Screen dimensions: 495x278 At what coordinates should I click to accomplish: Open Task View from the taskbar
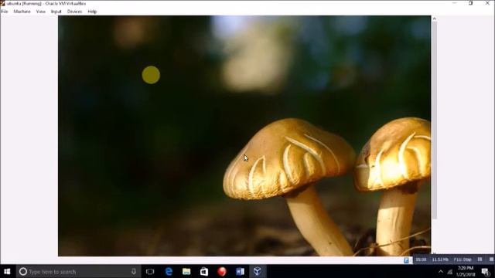pos(150,271)
